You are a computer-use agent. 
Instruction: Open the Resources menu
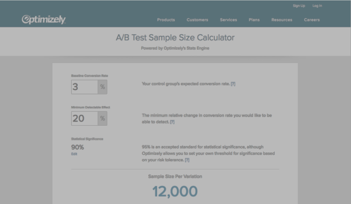(x=282, y=20)
